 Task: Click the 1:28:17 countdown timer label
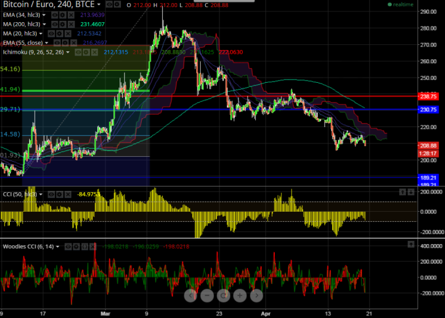[429, 154]
